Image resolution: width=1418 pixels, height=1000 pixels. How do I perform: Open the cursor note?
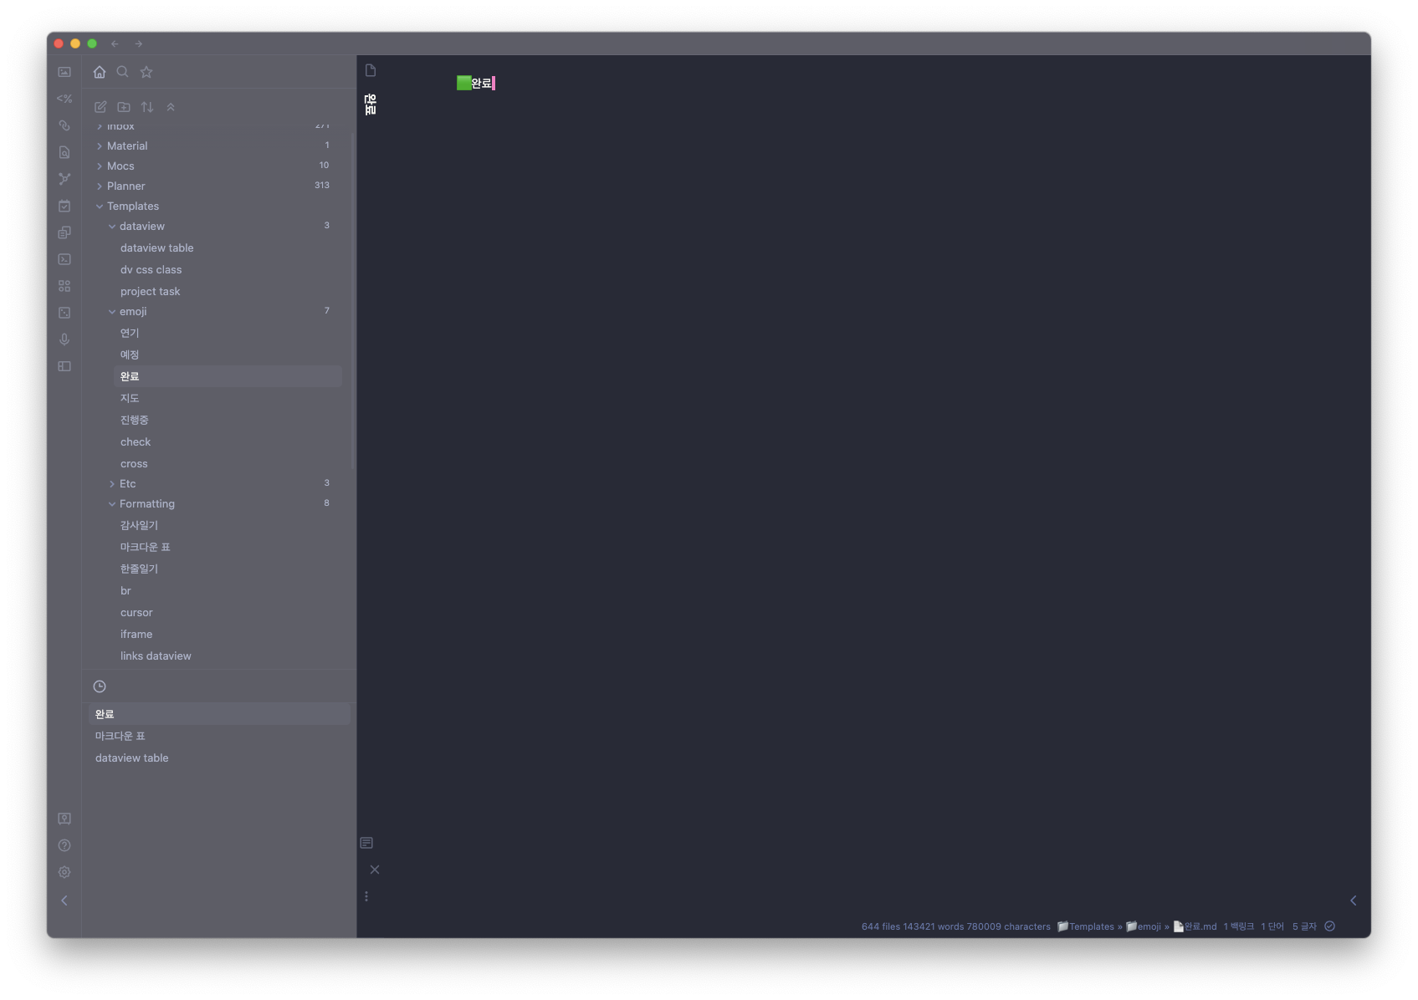coord(228,612)
